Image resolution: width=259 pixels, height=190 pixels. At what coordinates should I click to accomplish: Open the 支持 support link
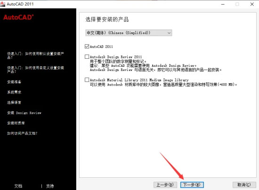click(x=50, y=186)
